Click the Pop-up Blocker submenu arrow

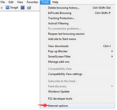coord(112,51)
